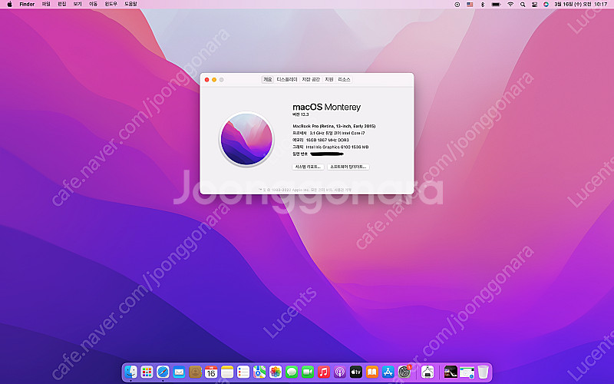The height and width of the screenshot is (384, 614).
Task: Open the Mail app icon
Action: (179, 372)
